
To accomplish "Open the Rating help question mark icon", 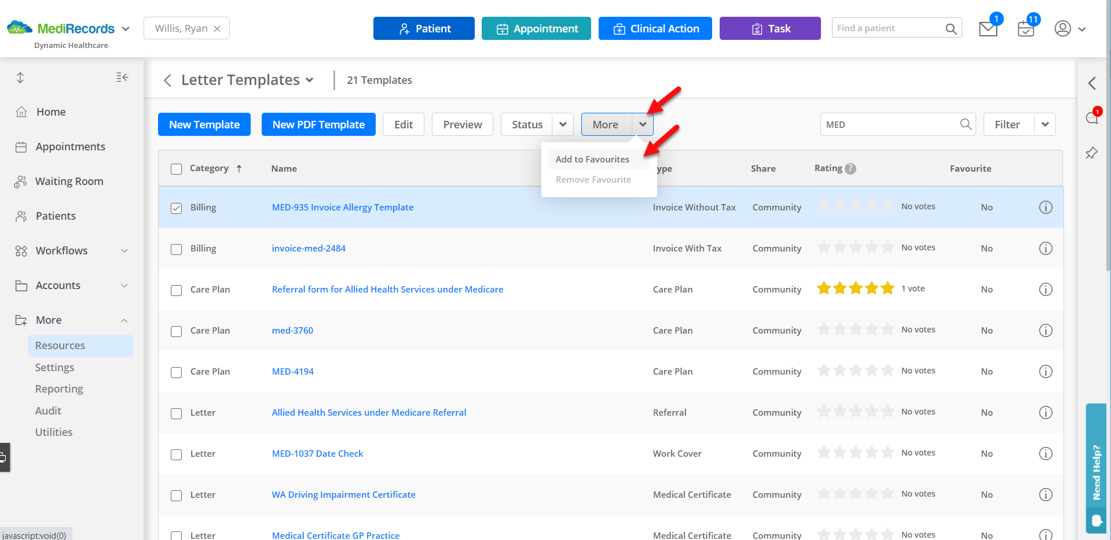I will point(850,169).
